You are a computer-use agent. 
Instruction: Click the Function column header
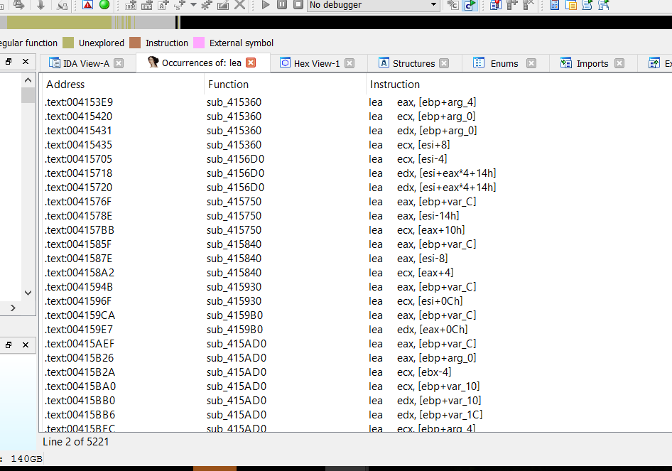pyautogui.click(x=228, y=85)
